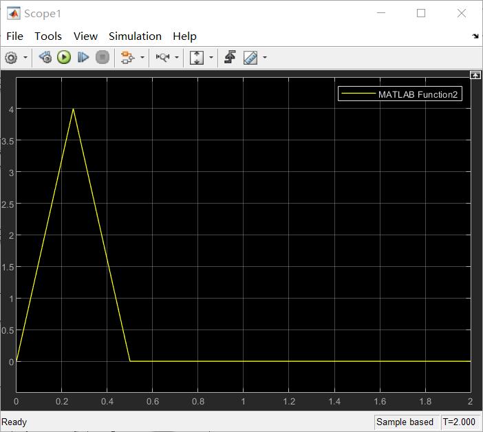Viewport: 483px width, 432px height.
Task: Highlight Simulink block signal selector icon
Action: (x=127, y=58)
